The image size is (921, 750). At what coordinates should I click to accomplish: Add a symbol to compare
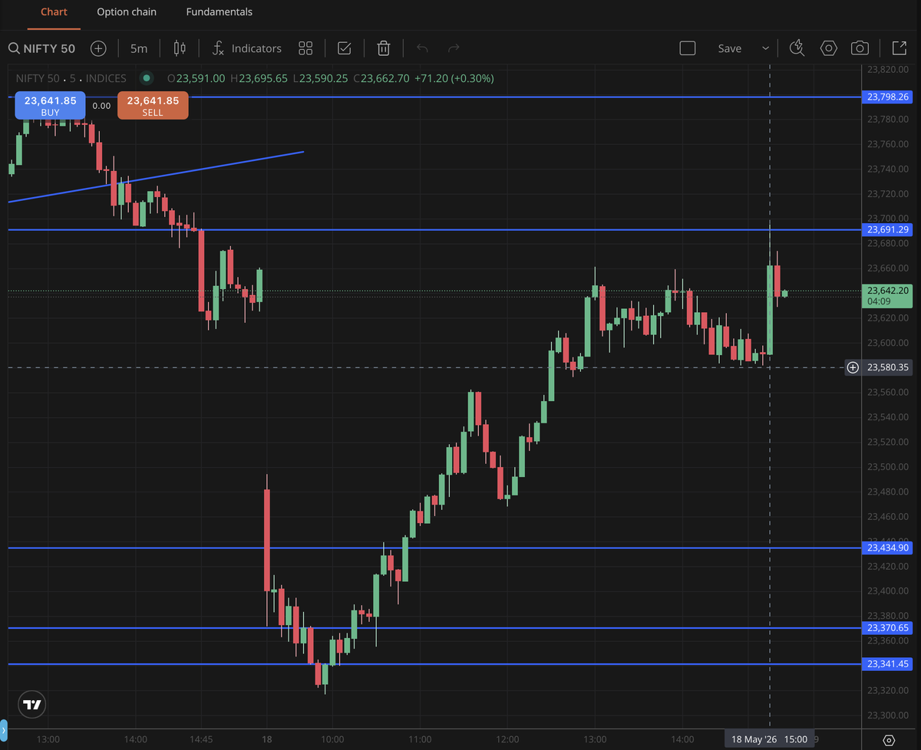point(98,48)
